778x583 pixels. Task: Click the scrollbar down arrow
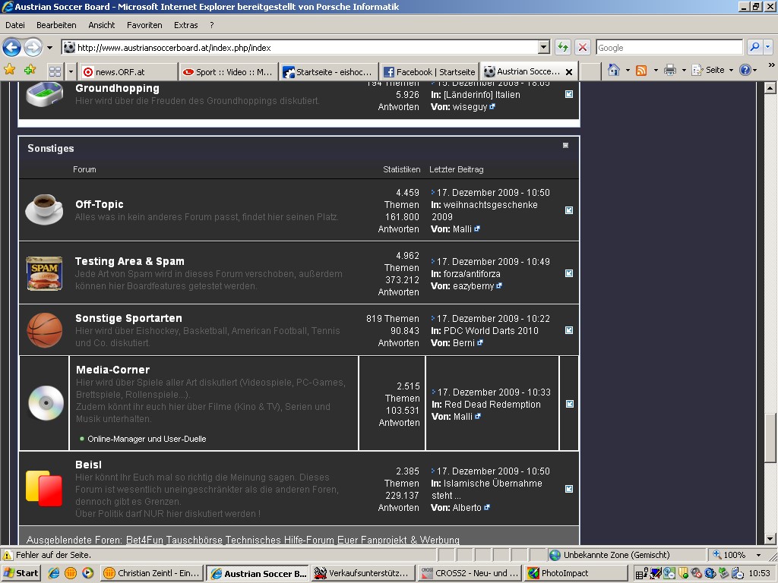click(770, 539)
